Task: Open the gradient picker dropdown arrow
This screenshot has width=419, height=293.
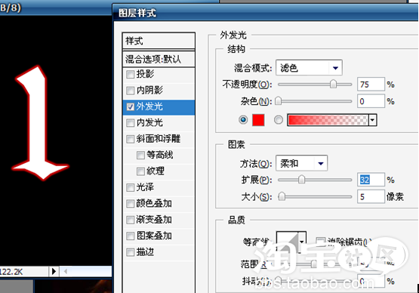Action: (x=372, y=120)
